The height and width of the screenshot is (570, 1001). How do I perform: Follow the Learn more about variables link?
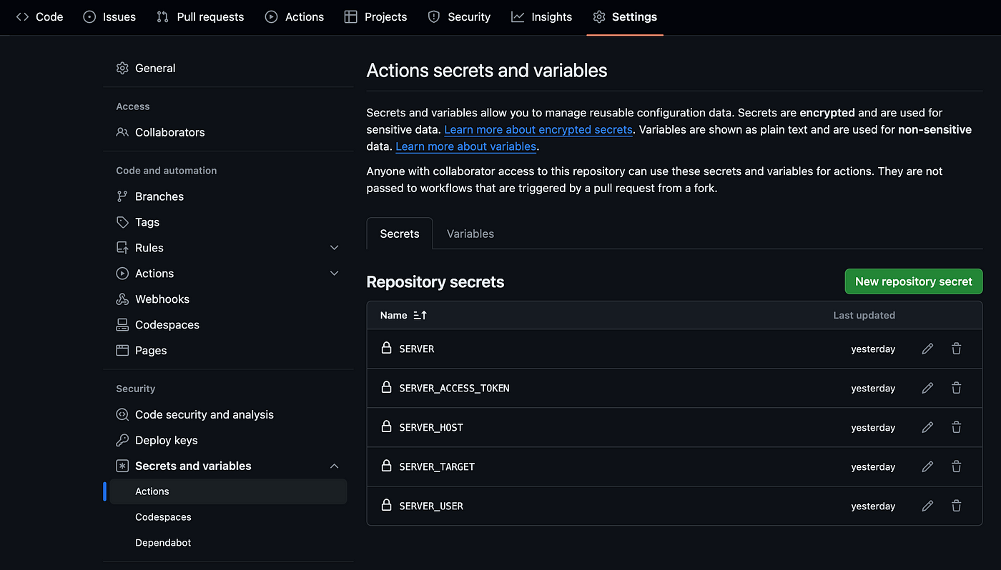(465, 146)
